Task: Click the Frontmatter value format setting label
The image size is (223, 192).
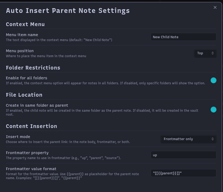Action: click(x=31, y=169)
